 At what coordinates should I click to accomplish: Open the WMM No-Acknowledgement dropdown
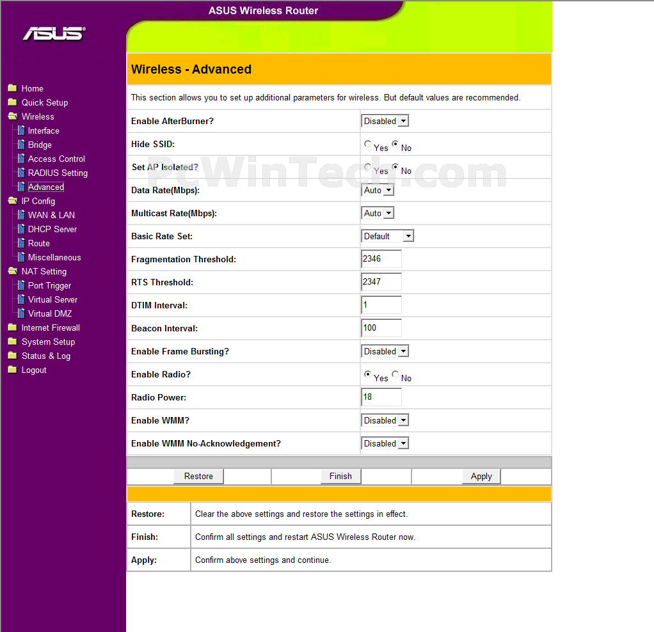[385, 443]
